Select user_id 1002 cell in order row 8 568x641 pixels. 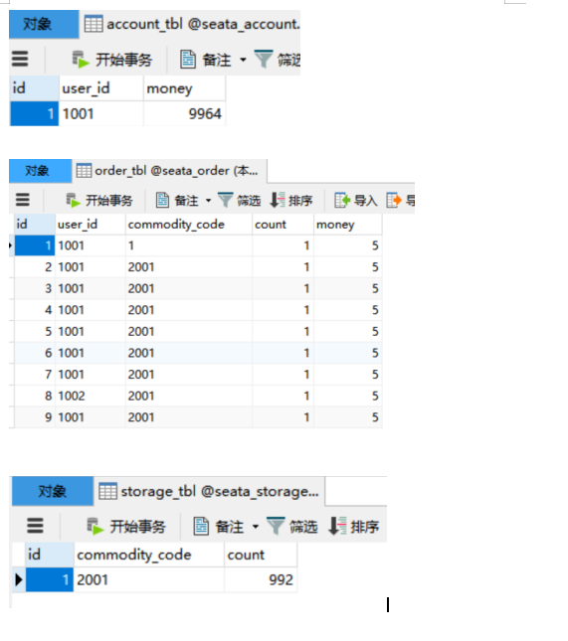pyautogui.click(x=91, y=396)
